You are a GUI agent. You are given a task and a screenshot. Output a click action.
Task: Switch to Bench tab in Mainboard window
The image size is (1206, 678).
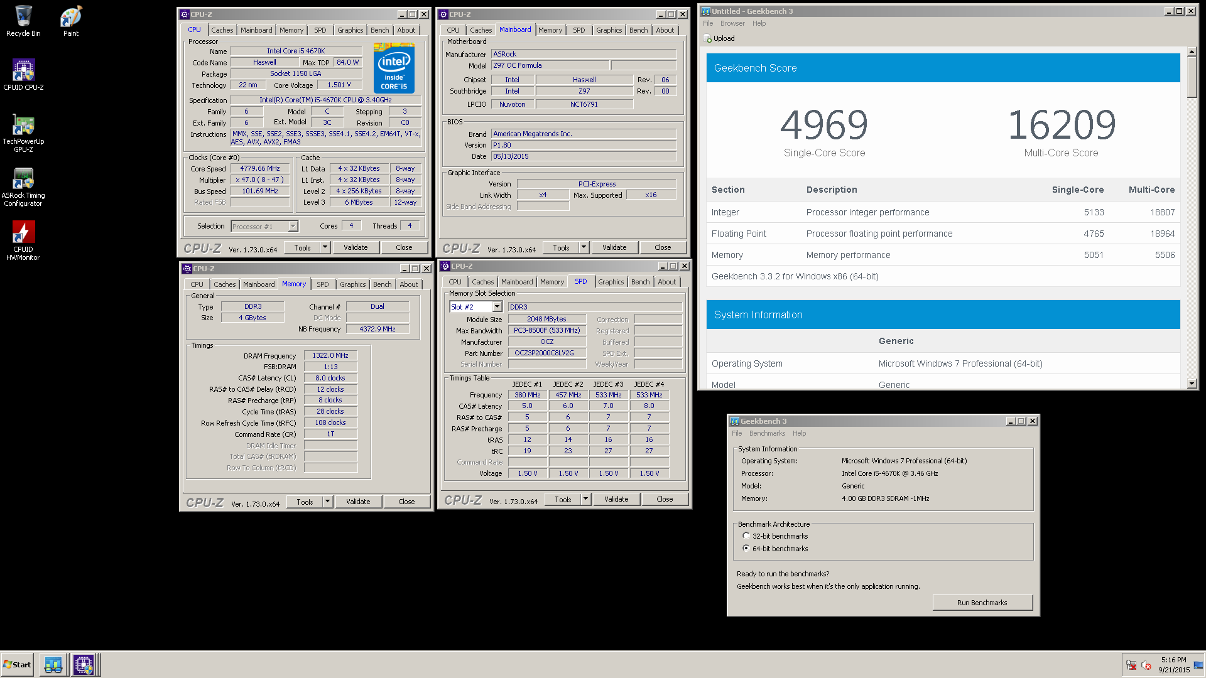pyautogui.click(x=638, y=30)
